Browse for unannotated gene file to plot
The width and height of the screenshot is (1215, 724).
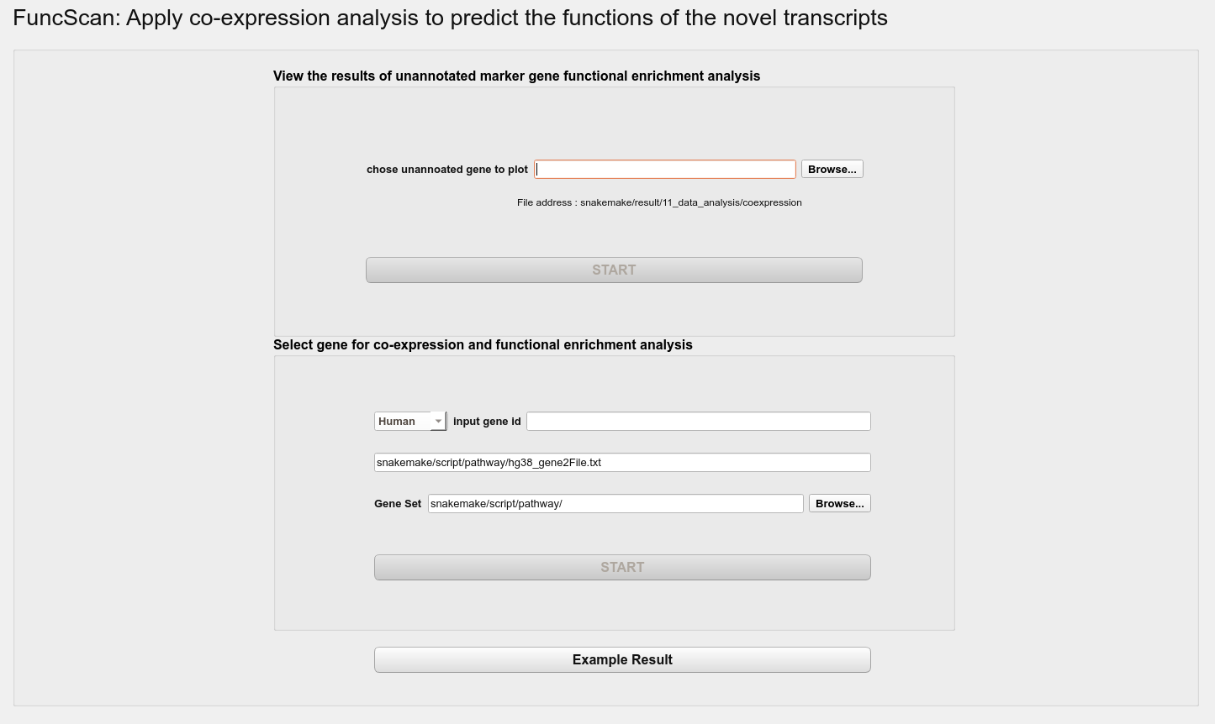[x=832, y=170]
